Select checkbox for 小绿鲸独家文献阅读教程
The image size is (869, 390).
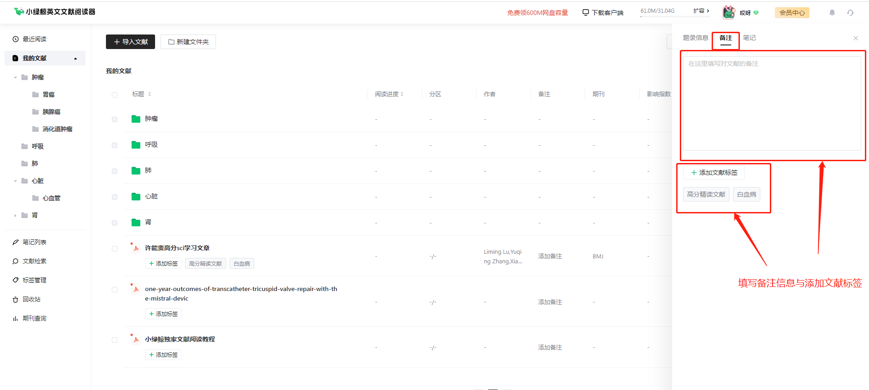(x=115, y=340)
